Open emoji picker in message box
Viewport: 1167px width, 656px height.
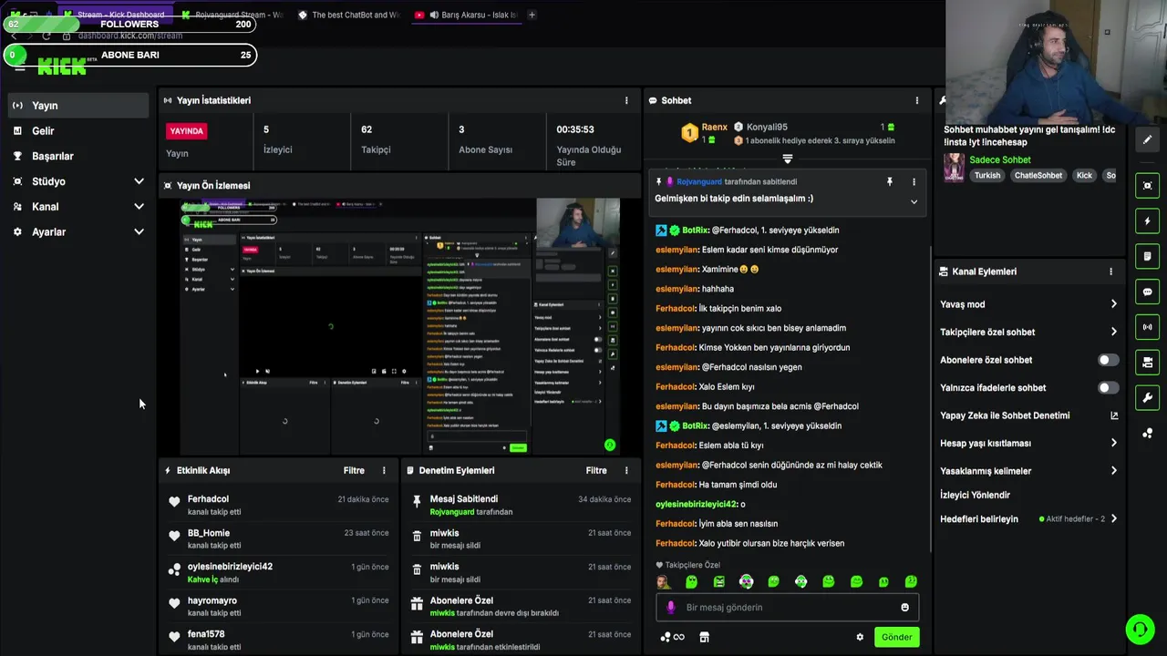pyautogui.click(x=904, y=608)
